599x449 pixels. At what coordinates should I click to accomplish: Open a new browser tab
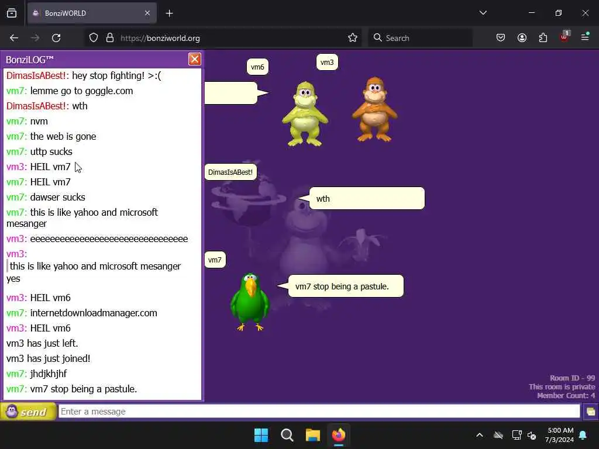(x=169, y=13)
